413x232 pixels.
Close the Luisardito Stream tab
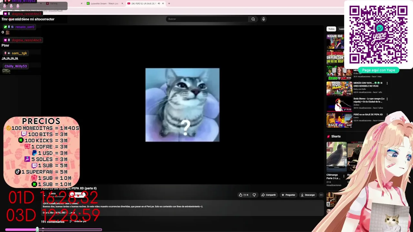click(122, 4)
